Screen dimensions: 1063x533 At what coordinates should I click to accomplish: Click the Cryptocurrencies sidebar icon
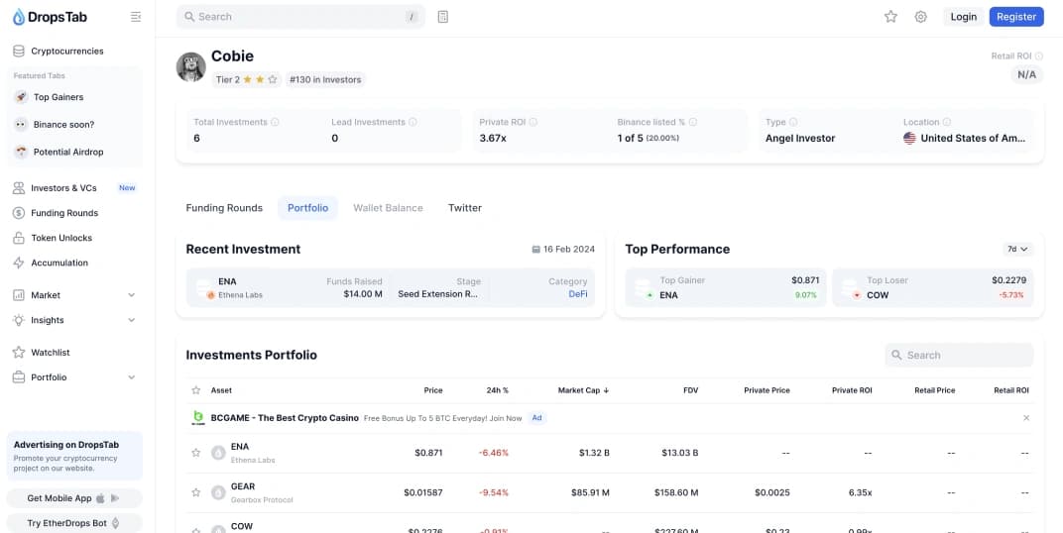pyautogui.click(x=19, y=51)
